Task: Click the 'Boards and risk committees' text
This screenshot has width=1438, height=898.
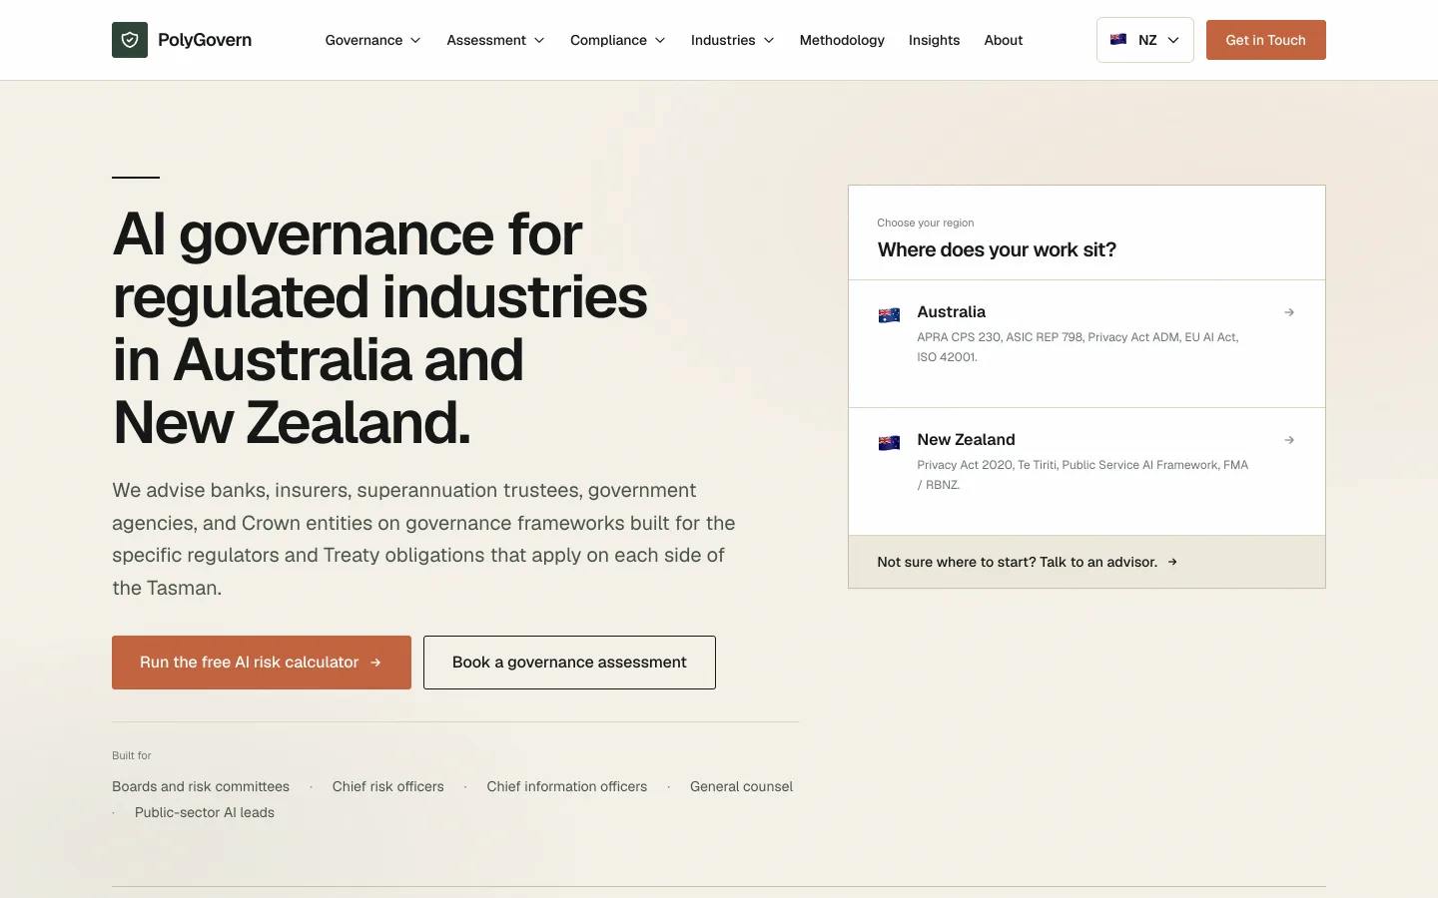Action: (x=201, y=786)
